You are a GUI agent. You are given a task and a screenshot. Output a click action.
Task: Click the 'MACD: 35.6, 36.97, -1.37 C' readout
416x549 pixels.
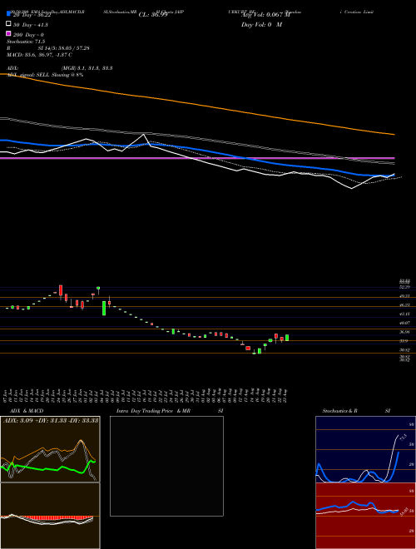(x=40, y=55)
